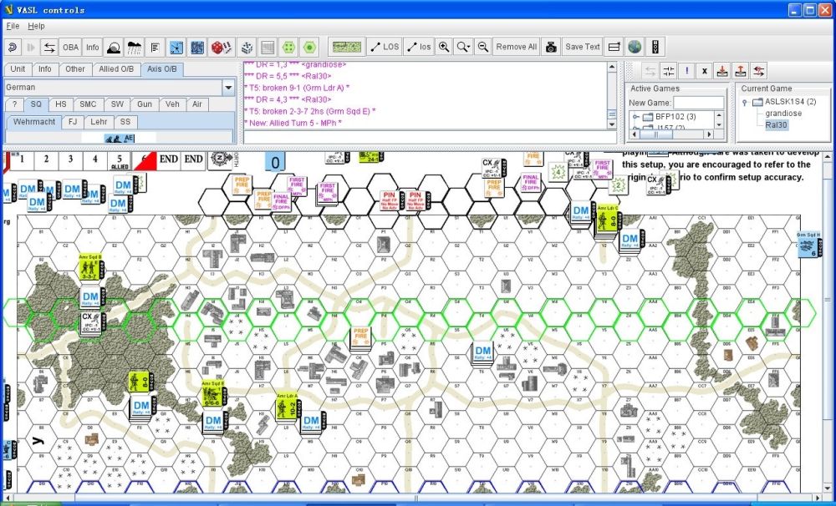Select the Gun counter tab

(x=145, y=104)
